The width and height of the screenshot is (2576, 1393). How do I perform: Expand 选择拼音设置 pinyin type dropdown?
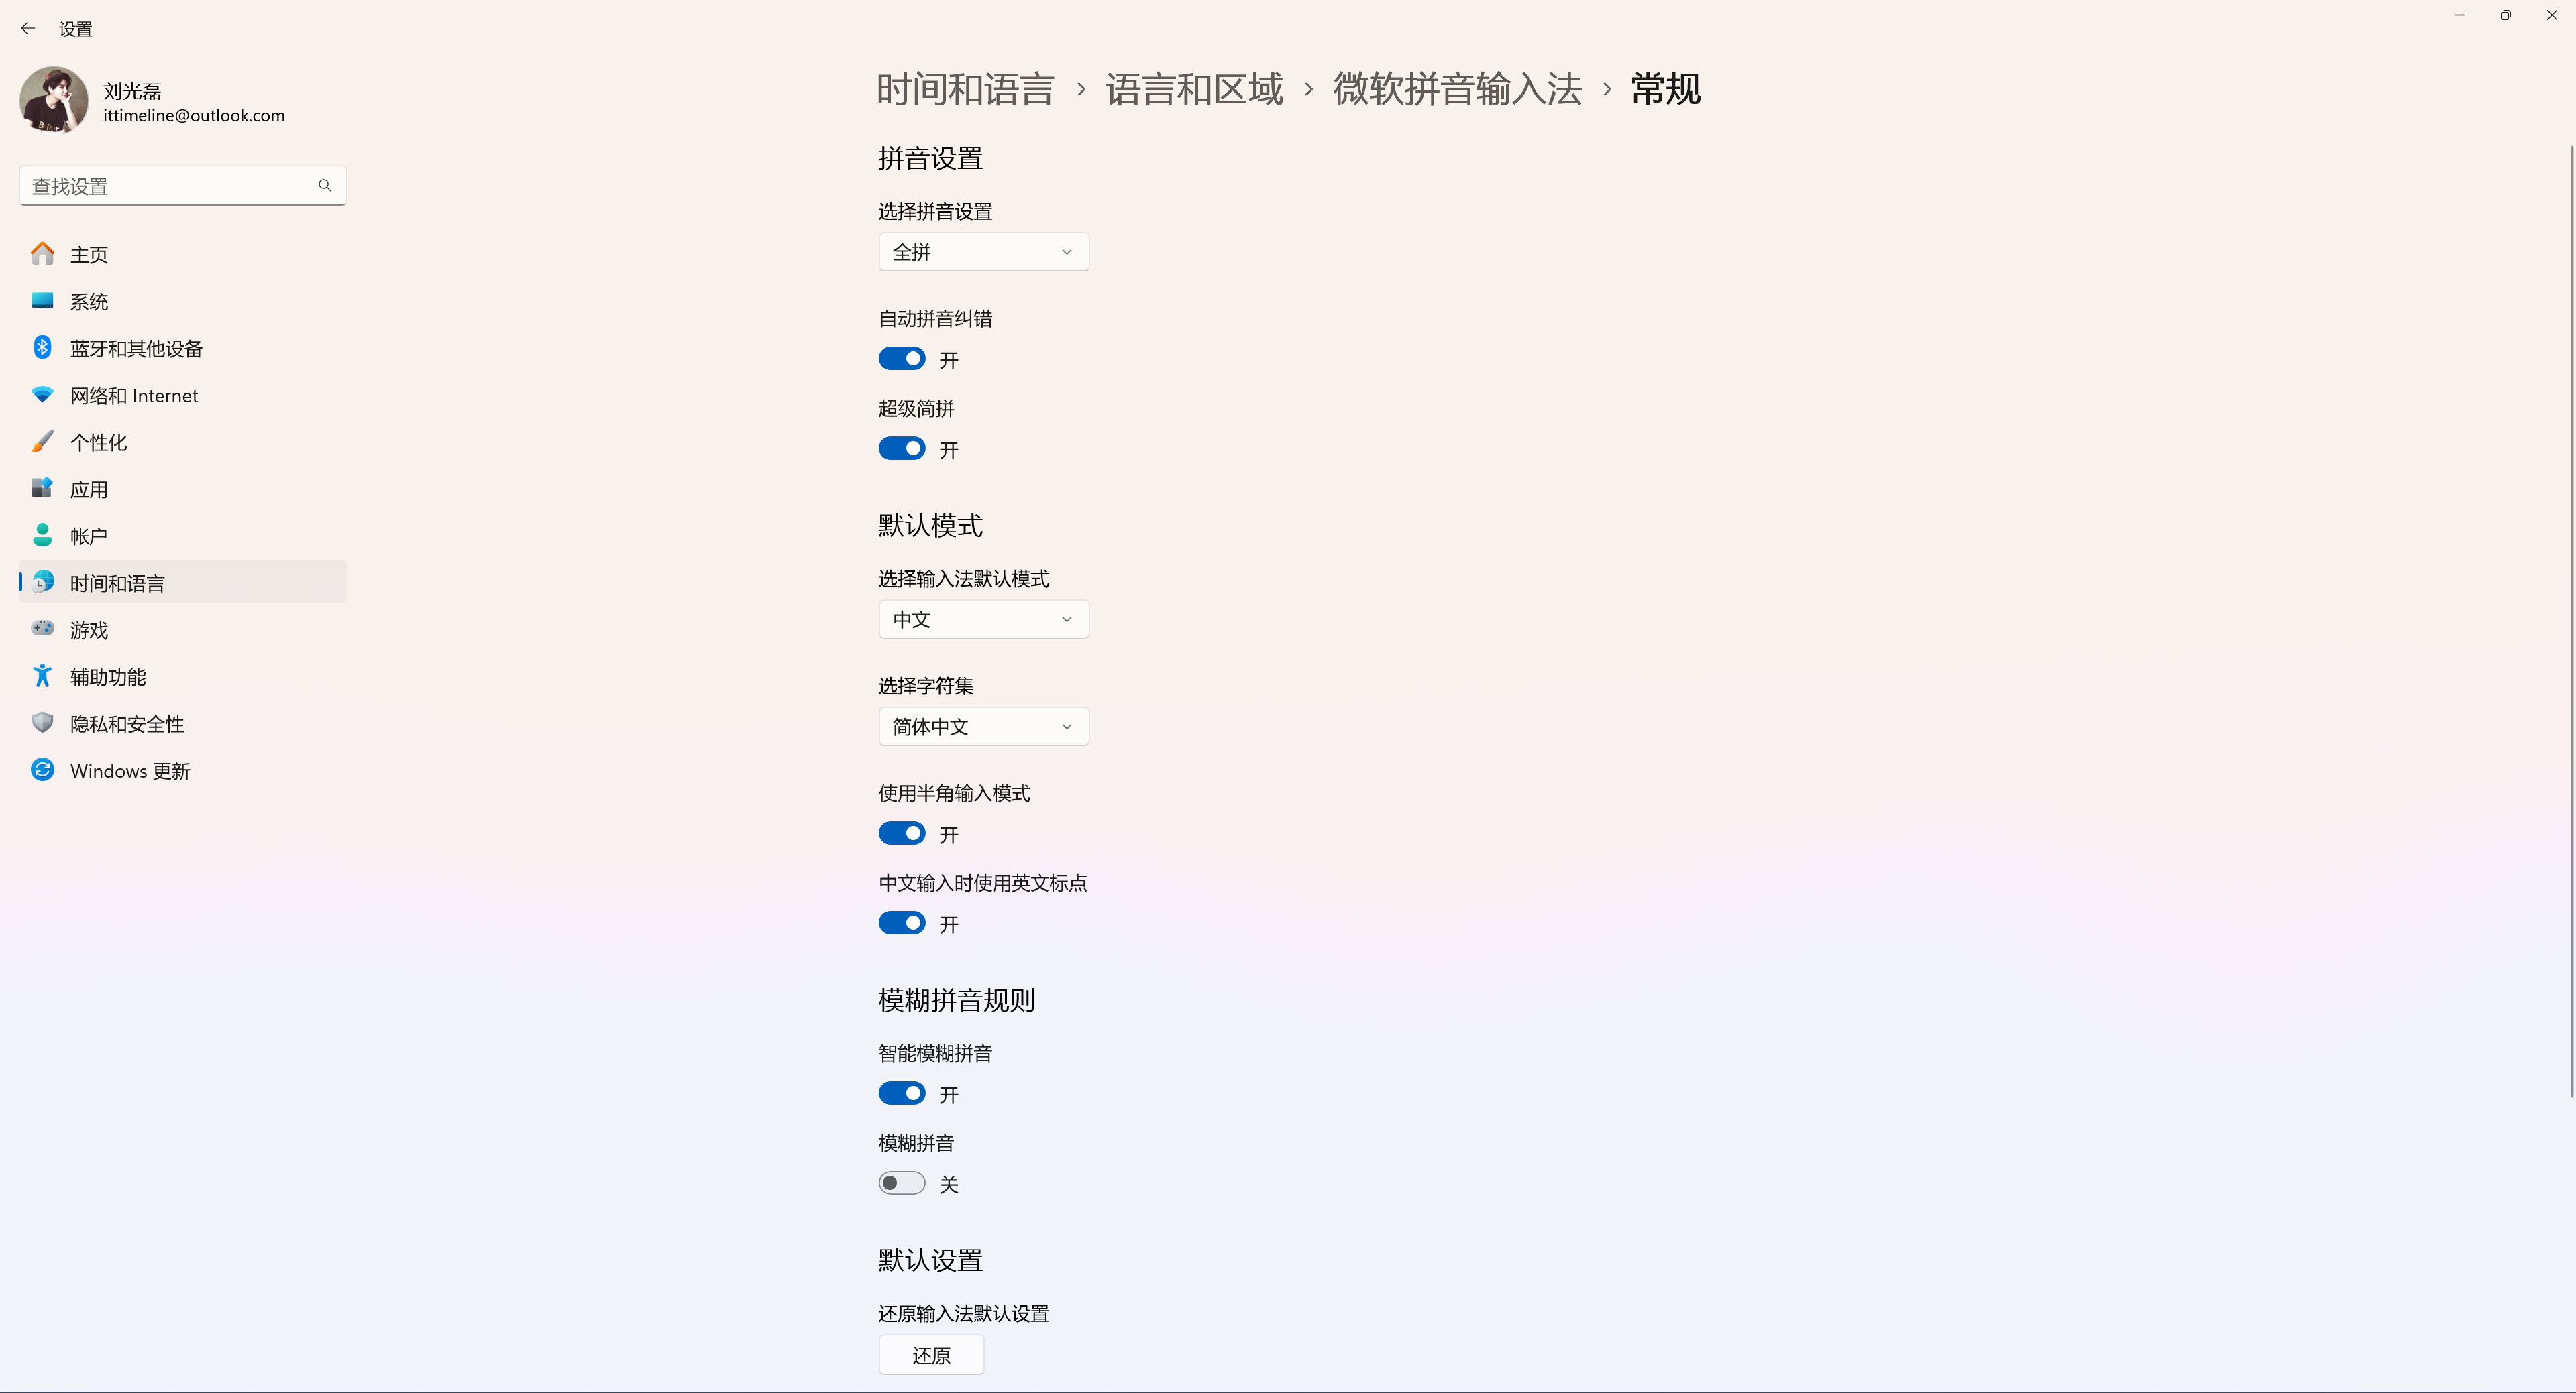click(981, 251)
